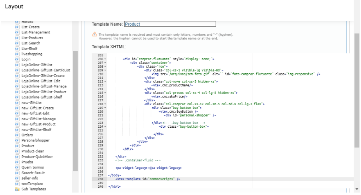The width and height of the screenshot is (361, 195).
Task: Click the template icon beside LojaOnline-GiftList-Edit
Action: pos(17,81)
